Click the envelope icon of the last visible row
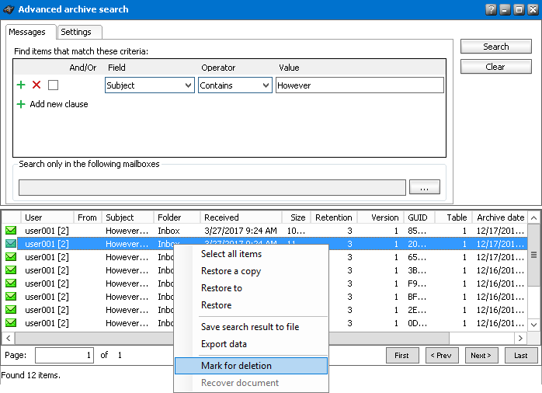The height and width of the screenshot is (393, 542). pos(11,323)
